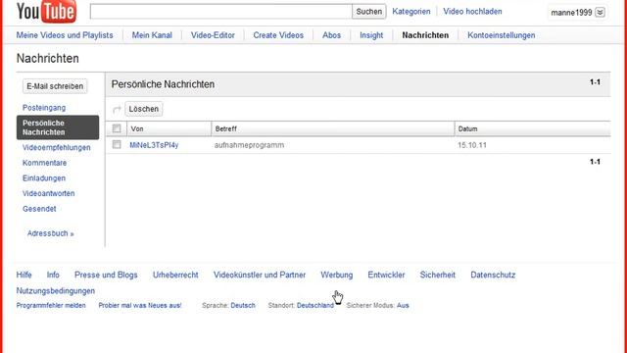Show Kommentare messages
The image size is (627, 353).
coord(44,163)
